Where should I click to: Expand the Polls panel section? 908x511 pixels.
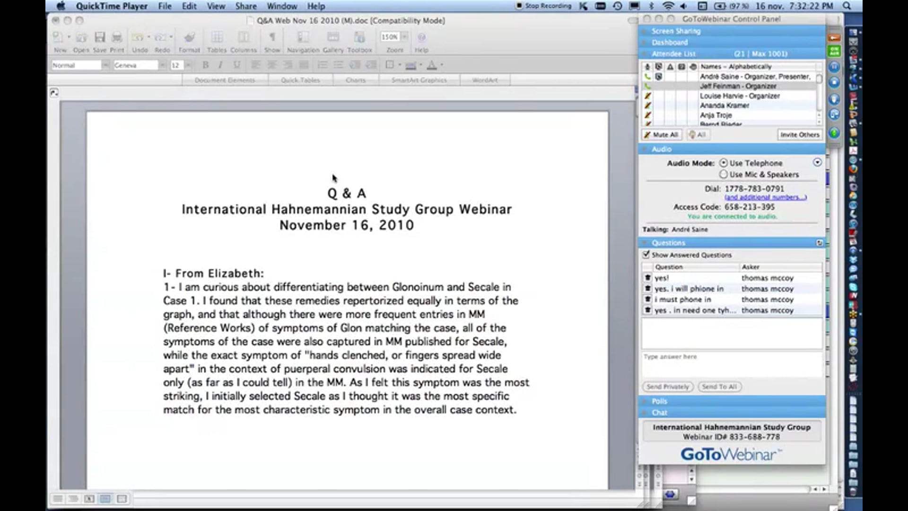click(659, 401)
